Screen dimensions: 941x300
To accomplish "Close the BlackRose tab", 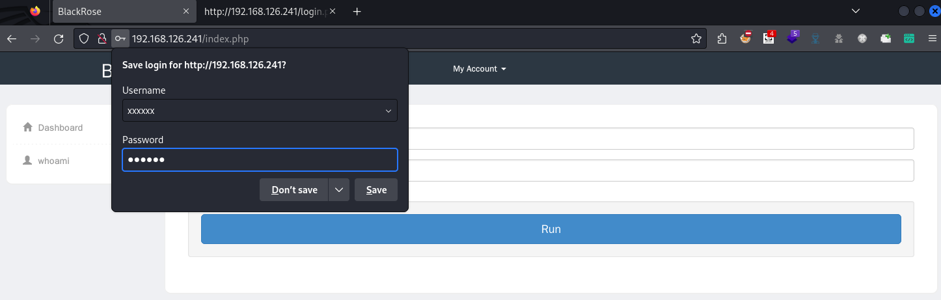I will (x=186, y=12).
